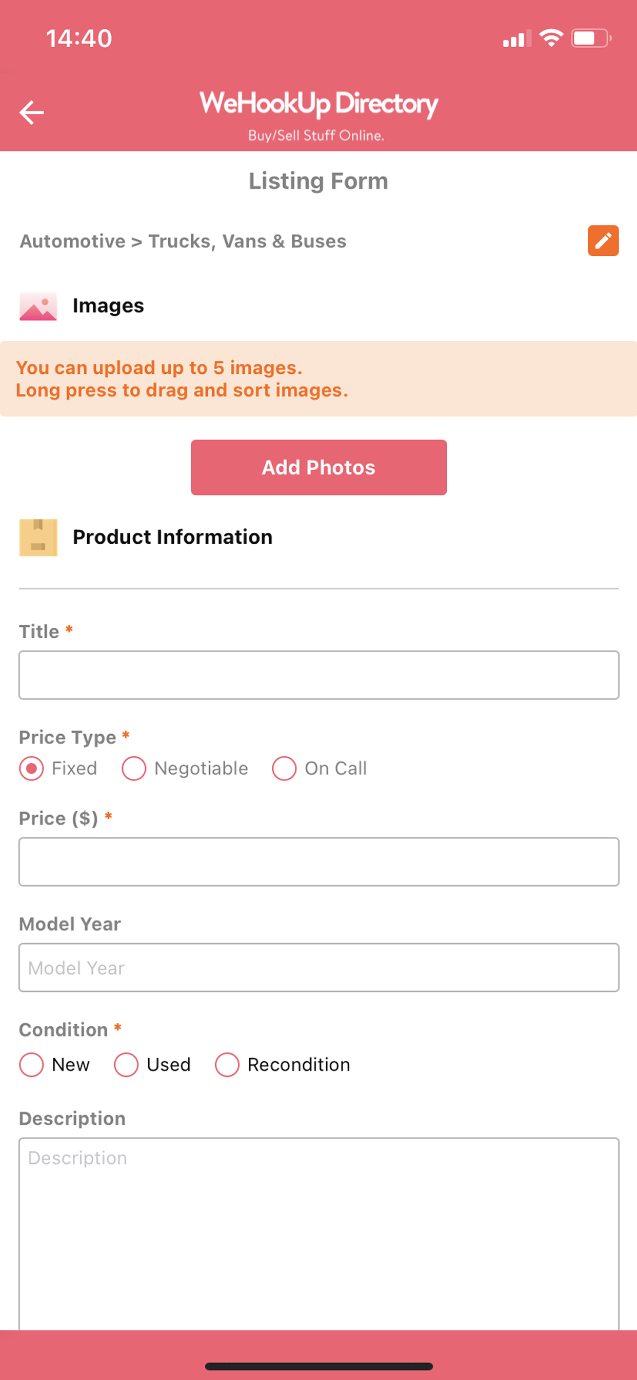Viewport: 637px width, 1380px height.
Task: Choose Negotiable price type
Action: 185,768
